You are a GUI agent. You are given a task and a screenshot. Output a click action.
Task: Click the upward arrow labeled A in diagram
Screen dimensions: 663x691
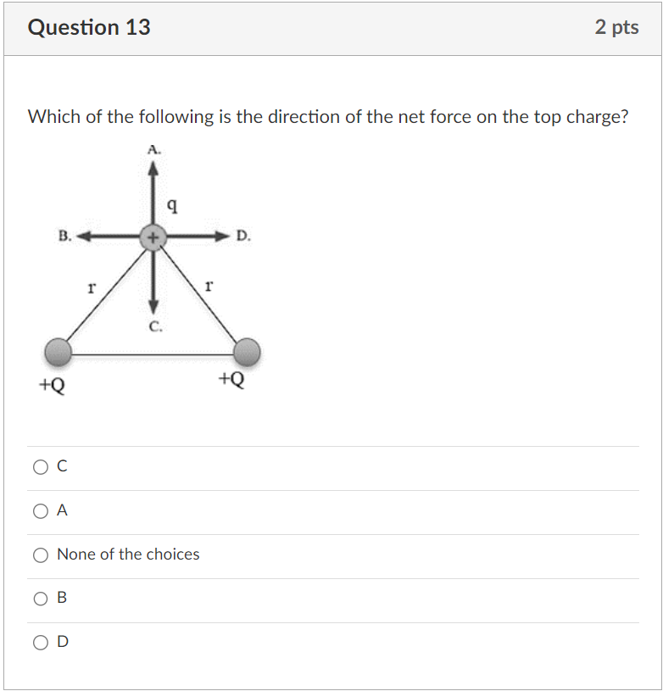153,170
